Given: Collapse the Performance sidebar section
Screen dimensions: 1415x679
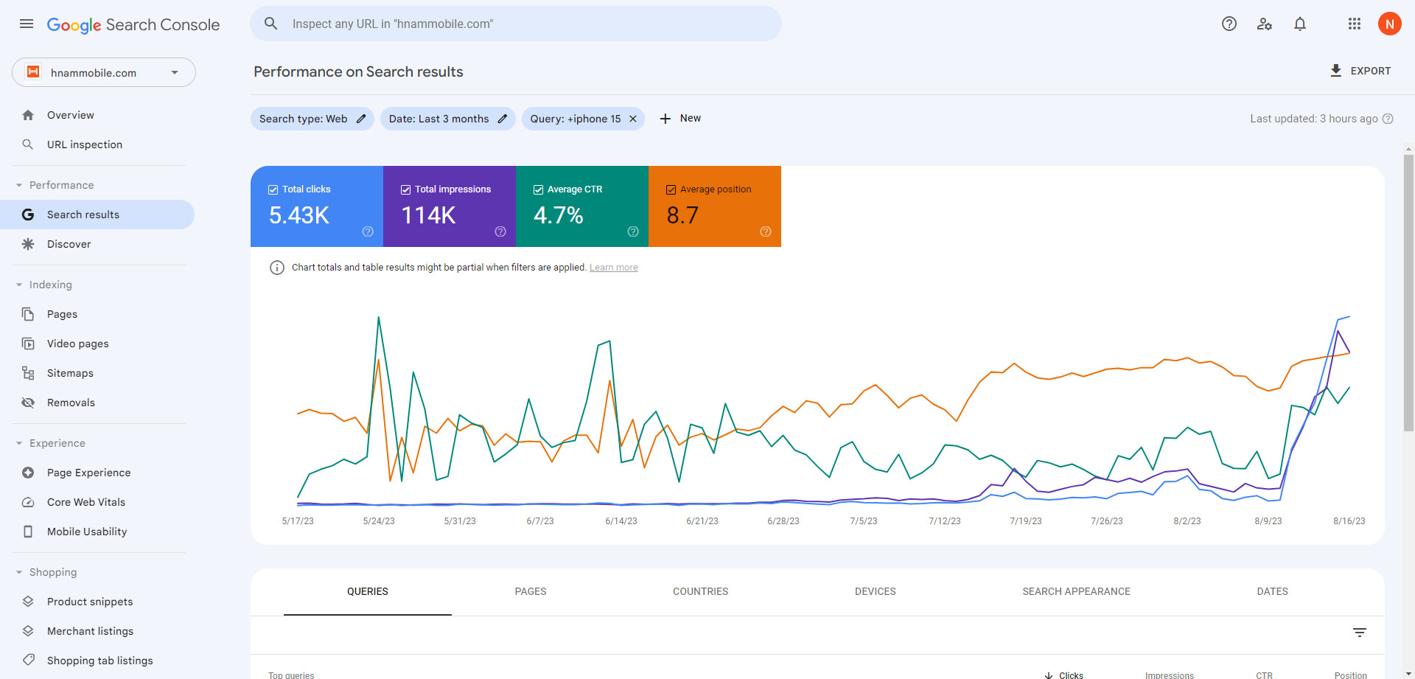Looking at the screenshot, I should [19, 185].
